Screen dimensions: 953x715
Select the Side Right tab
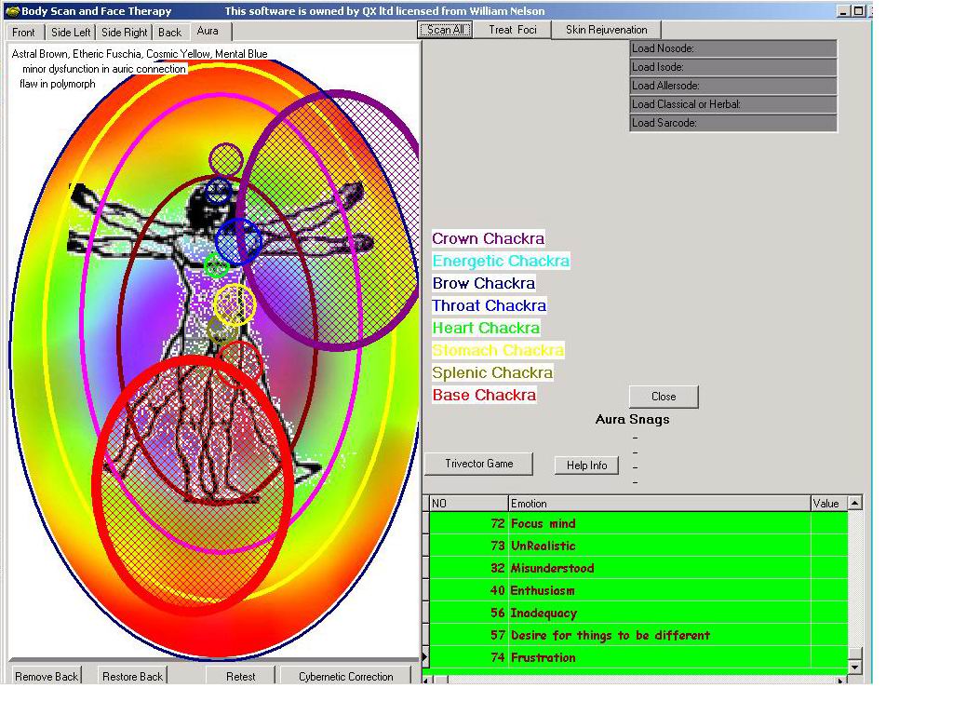click(x=124, y=33)
